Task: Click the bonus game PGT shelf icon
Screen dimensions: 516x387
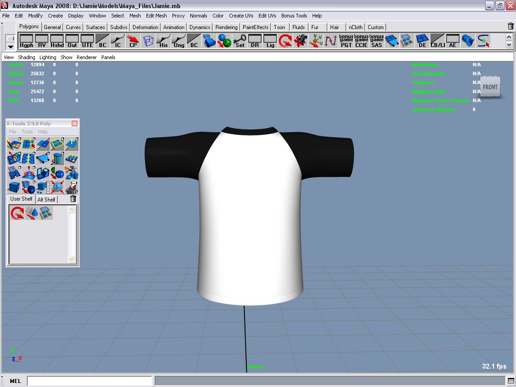Action: pyautogui.click(x=346, y=41)
